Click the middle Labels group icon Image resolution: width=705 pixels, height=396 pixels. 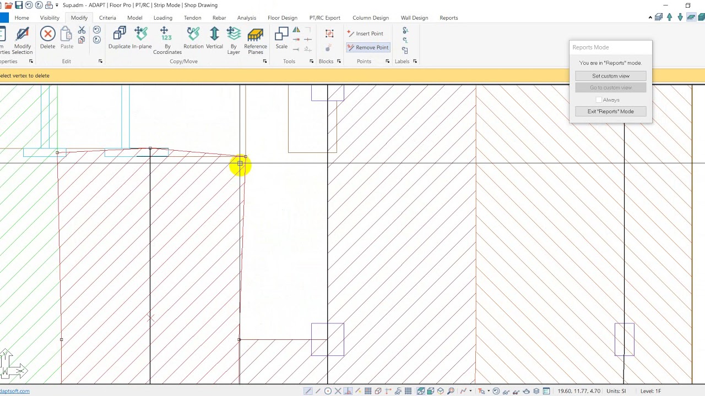tap(405, 40)
